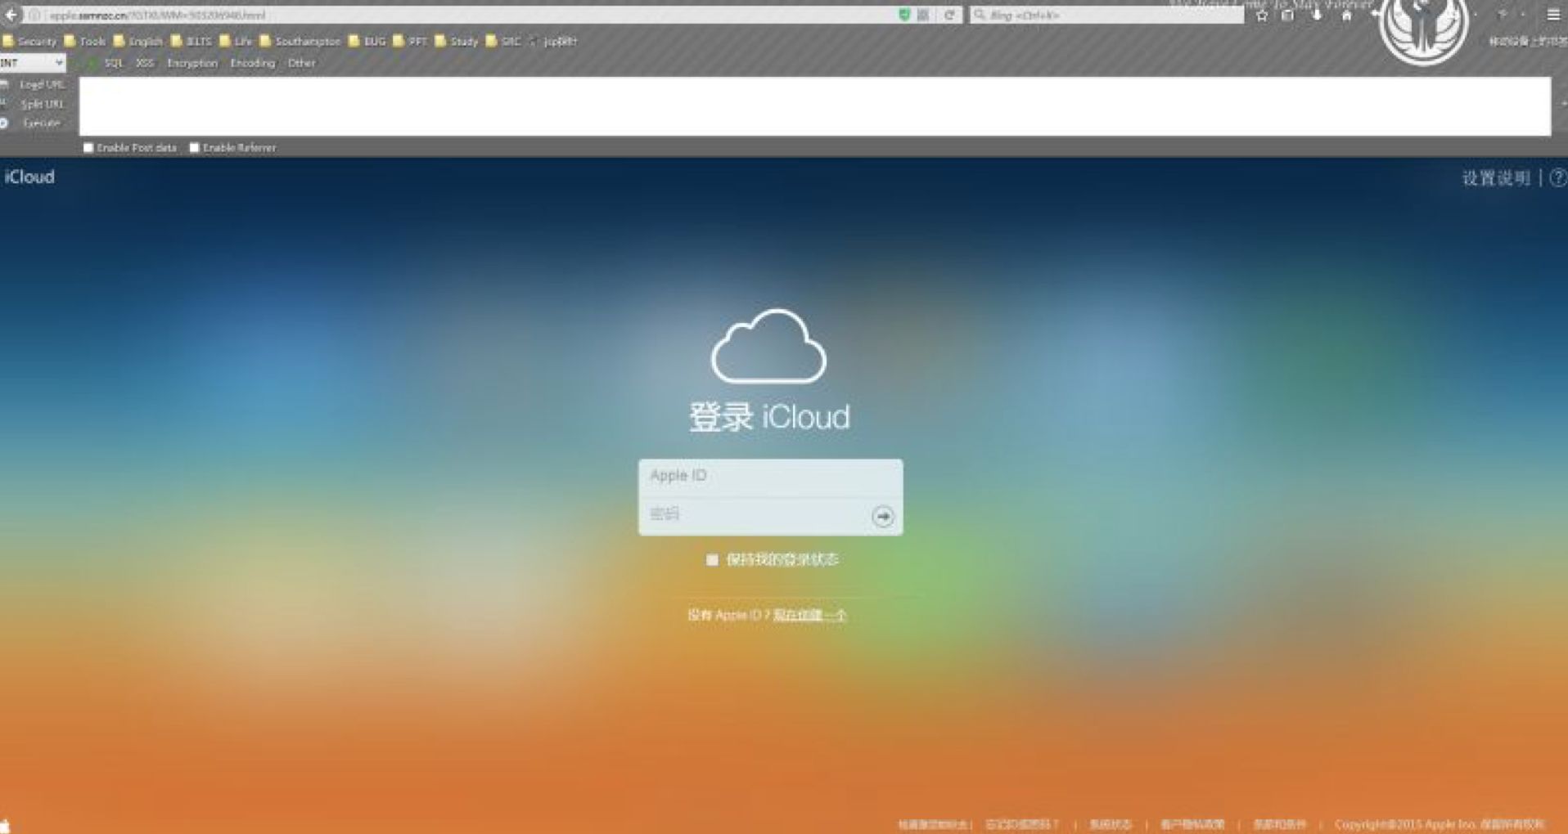Click Execute in HackBar
The height and width of the screenshot is (834, 1568).
pyautogui.click(x=42, y=123)
